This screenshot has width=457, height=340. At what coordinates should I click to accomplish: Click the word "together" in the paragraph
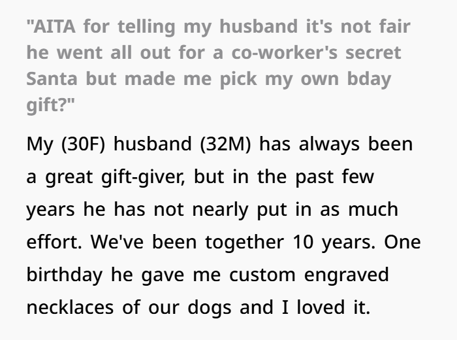click(244, 242)
